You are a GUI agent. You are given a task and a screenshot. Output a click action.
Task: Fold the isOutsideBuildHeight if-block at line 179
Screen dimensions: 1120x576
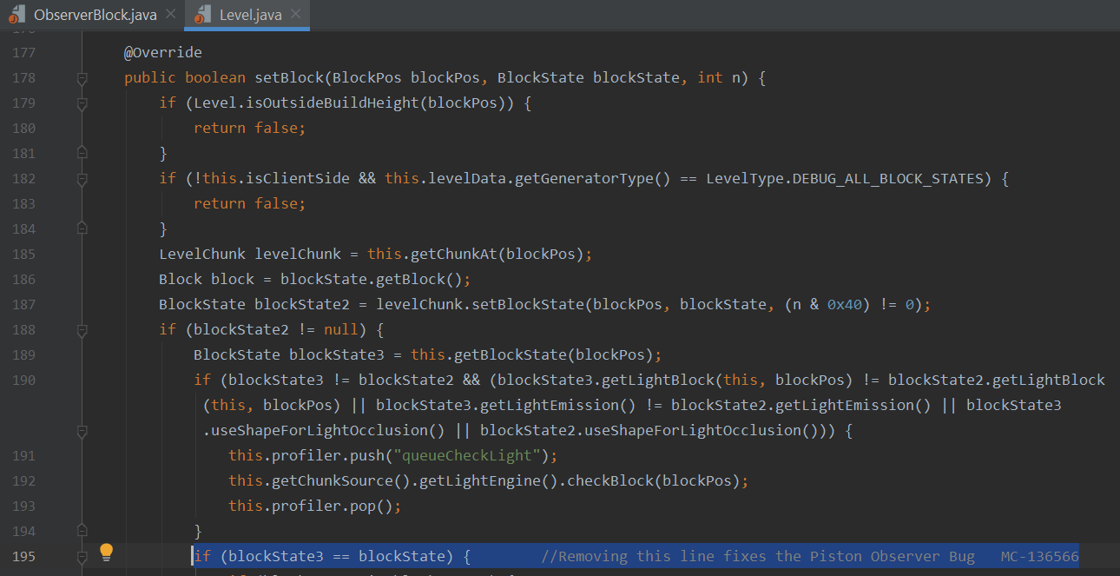(x=82, y=103)
